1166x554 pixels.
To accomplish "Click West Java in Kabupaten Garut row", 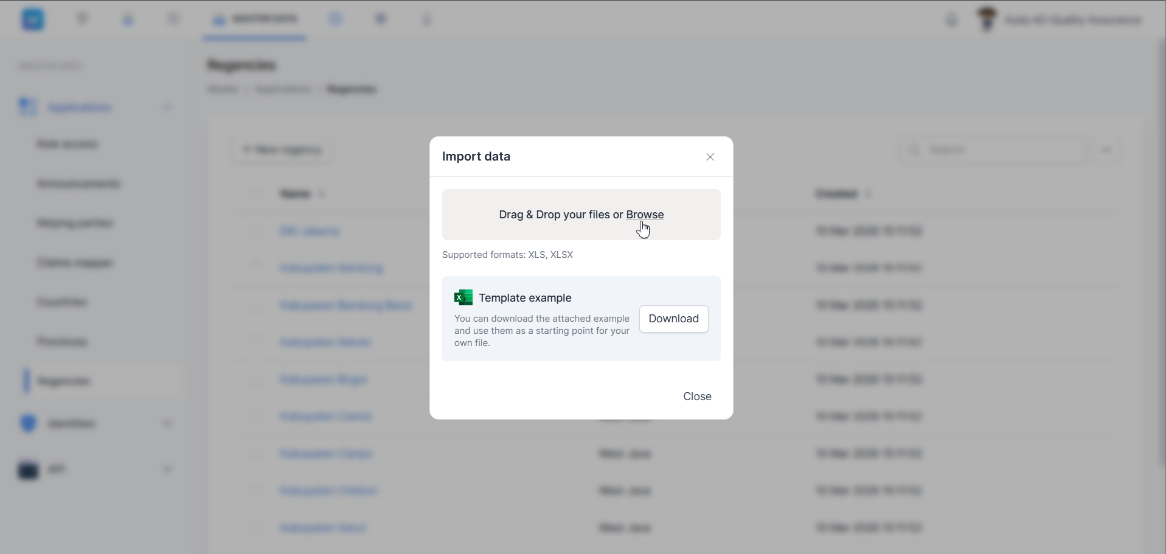I will (x=625, y=528).
